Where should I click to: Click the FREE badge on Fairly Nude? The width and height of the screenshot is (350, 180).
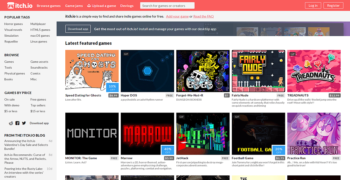tap(280, 95)
